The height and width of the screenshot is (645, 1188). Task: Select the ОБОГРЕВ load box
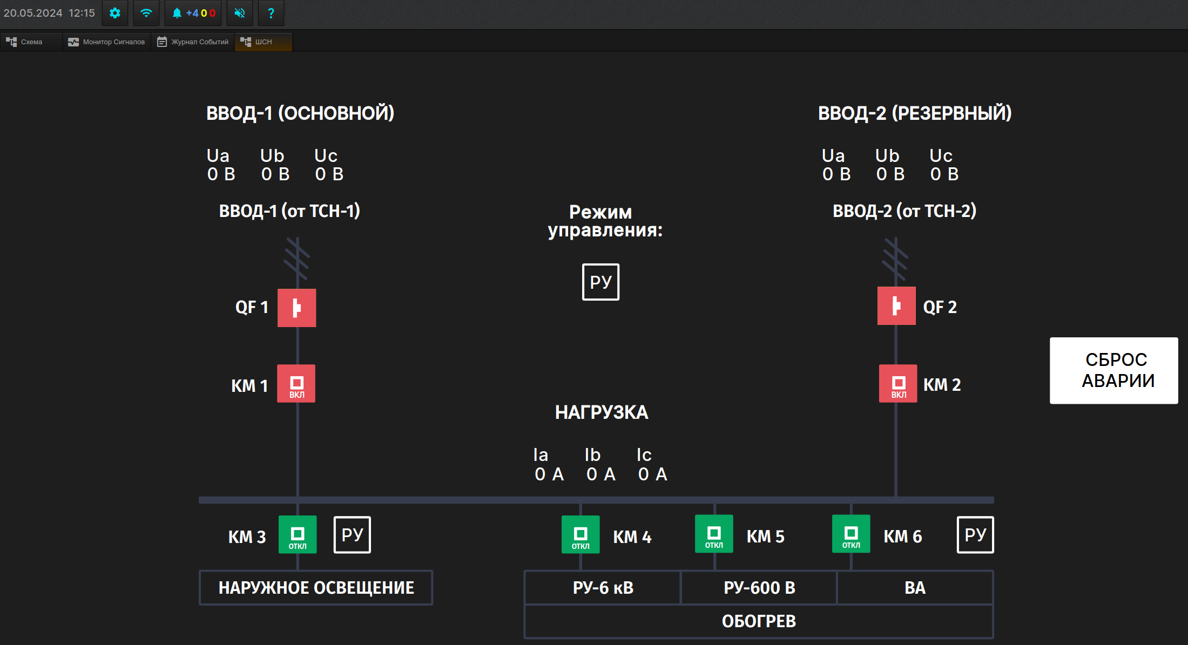pyautogui.click(x=759, y=621)
